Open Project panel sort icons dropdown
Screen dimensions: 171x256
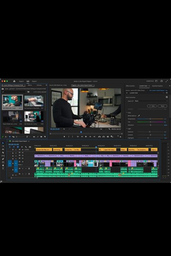tap(28, 137)
